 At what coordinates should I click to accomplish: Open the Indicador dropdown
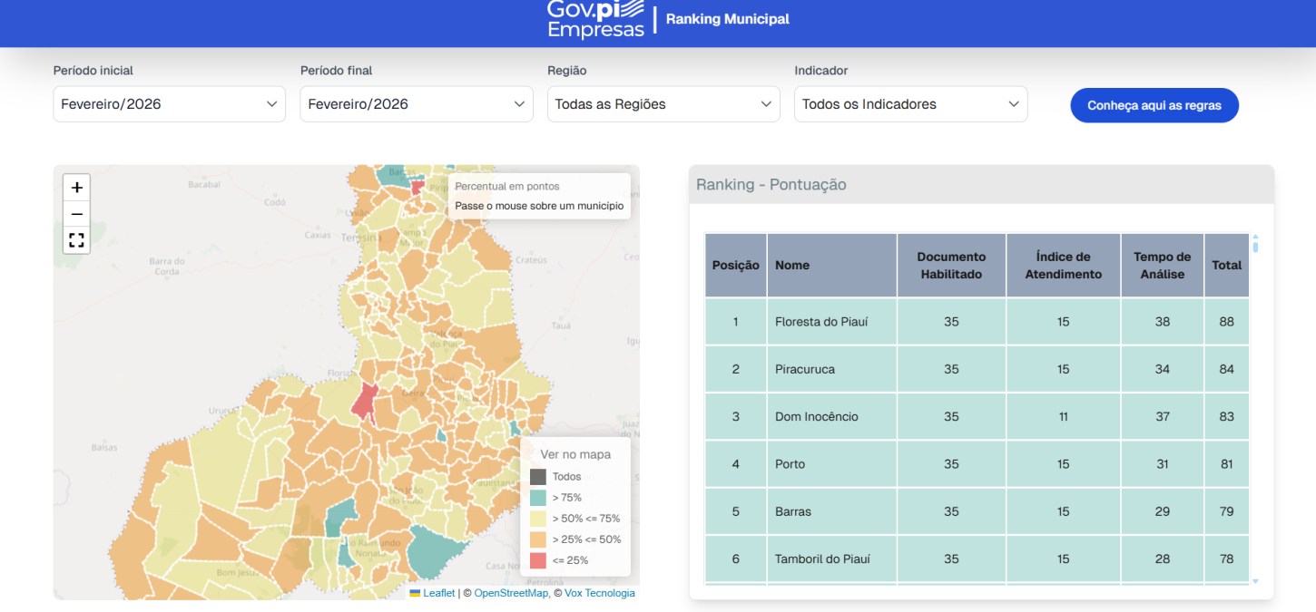(x=910, y=103)
